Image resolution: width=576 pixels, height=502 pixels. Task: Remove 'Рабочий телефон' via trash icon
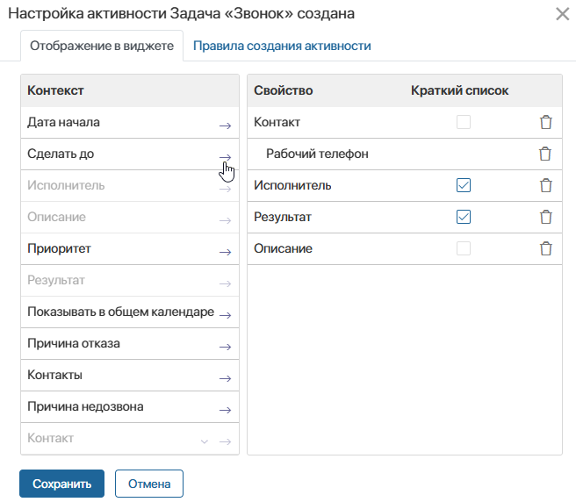click(x=545, y=154)
